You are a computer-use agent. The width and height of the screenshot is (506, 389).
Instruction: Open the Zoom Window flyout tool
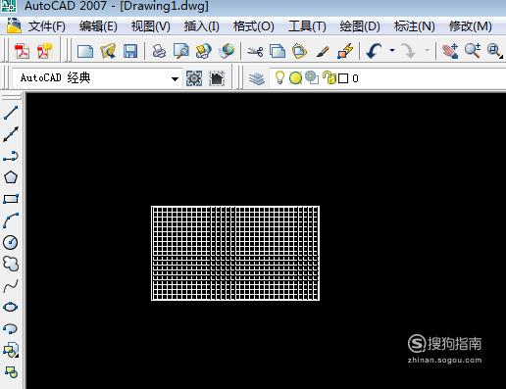click(494, 51)
